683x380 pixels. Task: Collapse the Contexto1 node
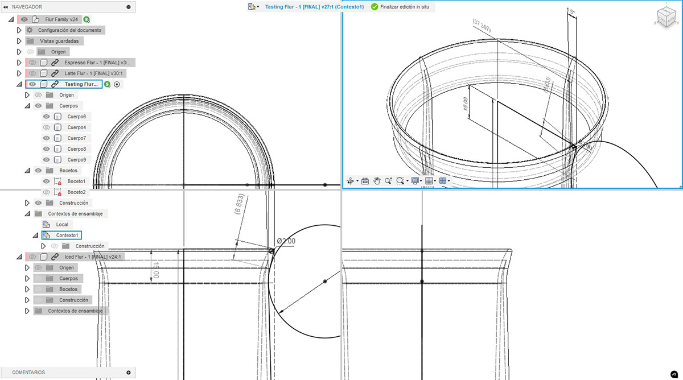click(35, 235)
